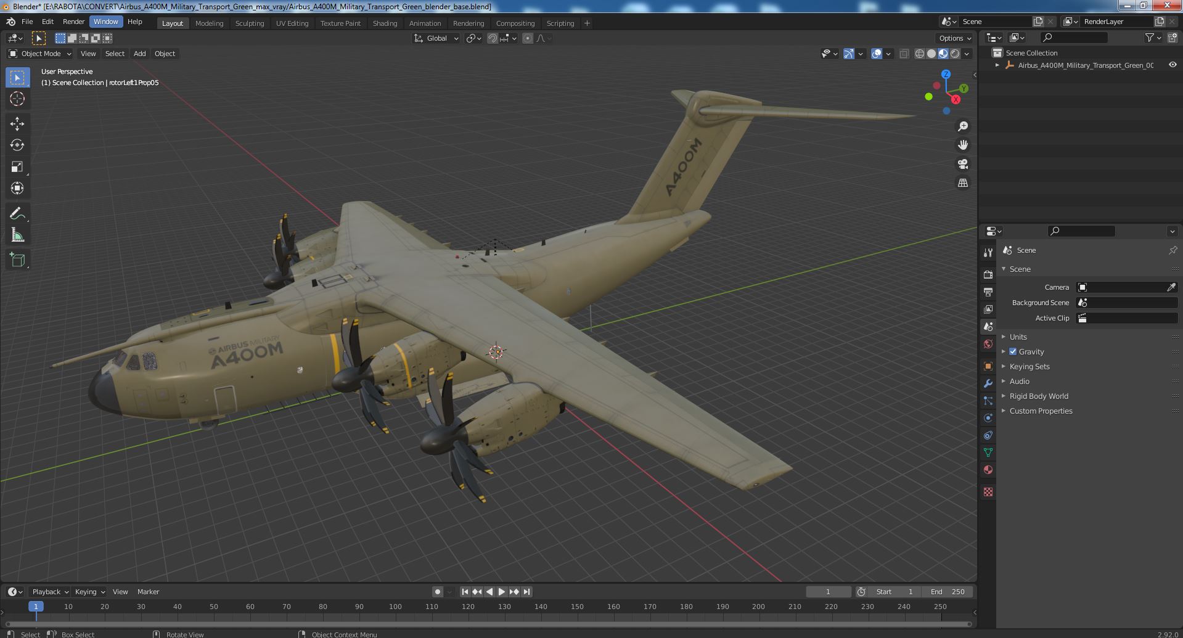Image resolution: width=1183 pixels, height=638 pixels.
Task: Select the Select Box tool
Action: click(x=17, y=77)
